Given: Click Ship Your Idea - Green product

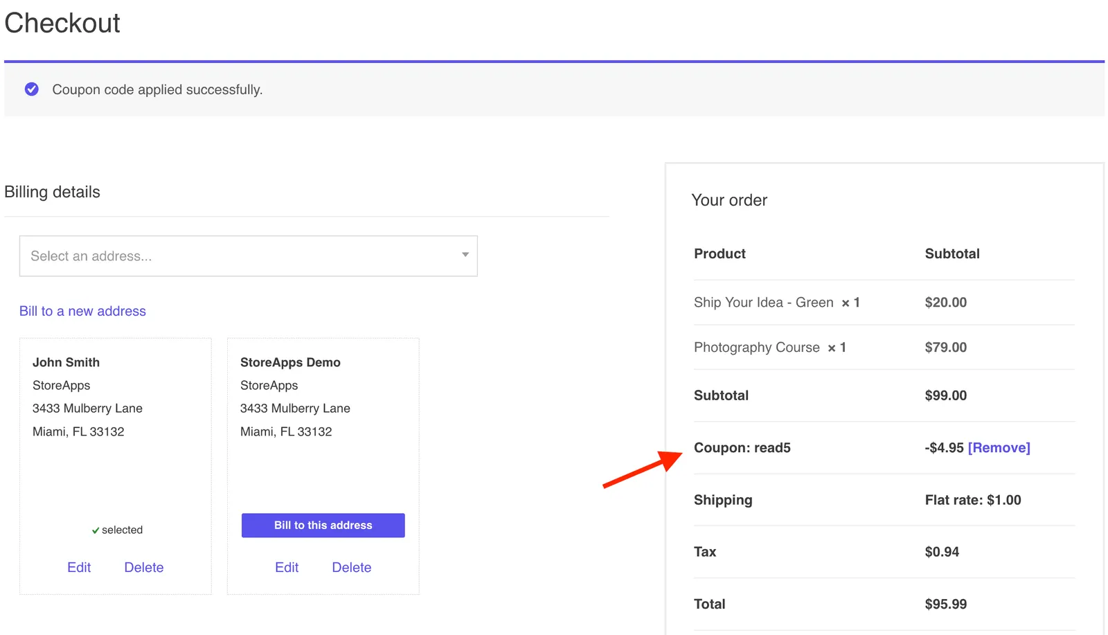Looking at the screenshot, I should click(764, 303).
